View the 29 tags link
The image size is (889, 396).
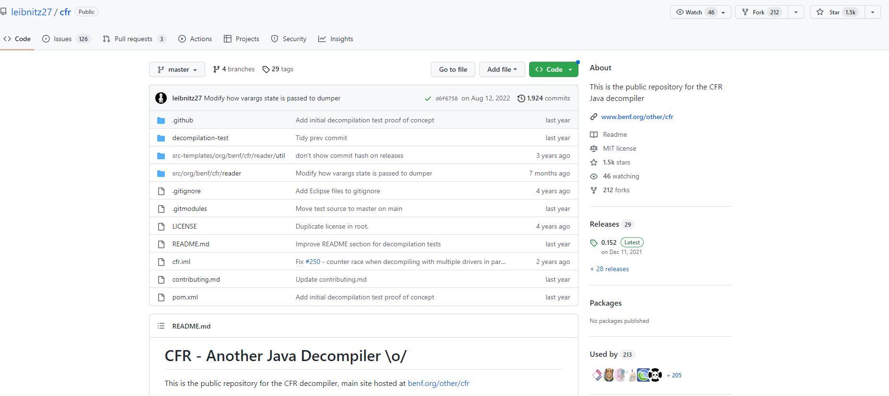point(278,69)
